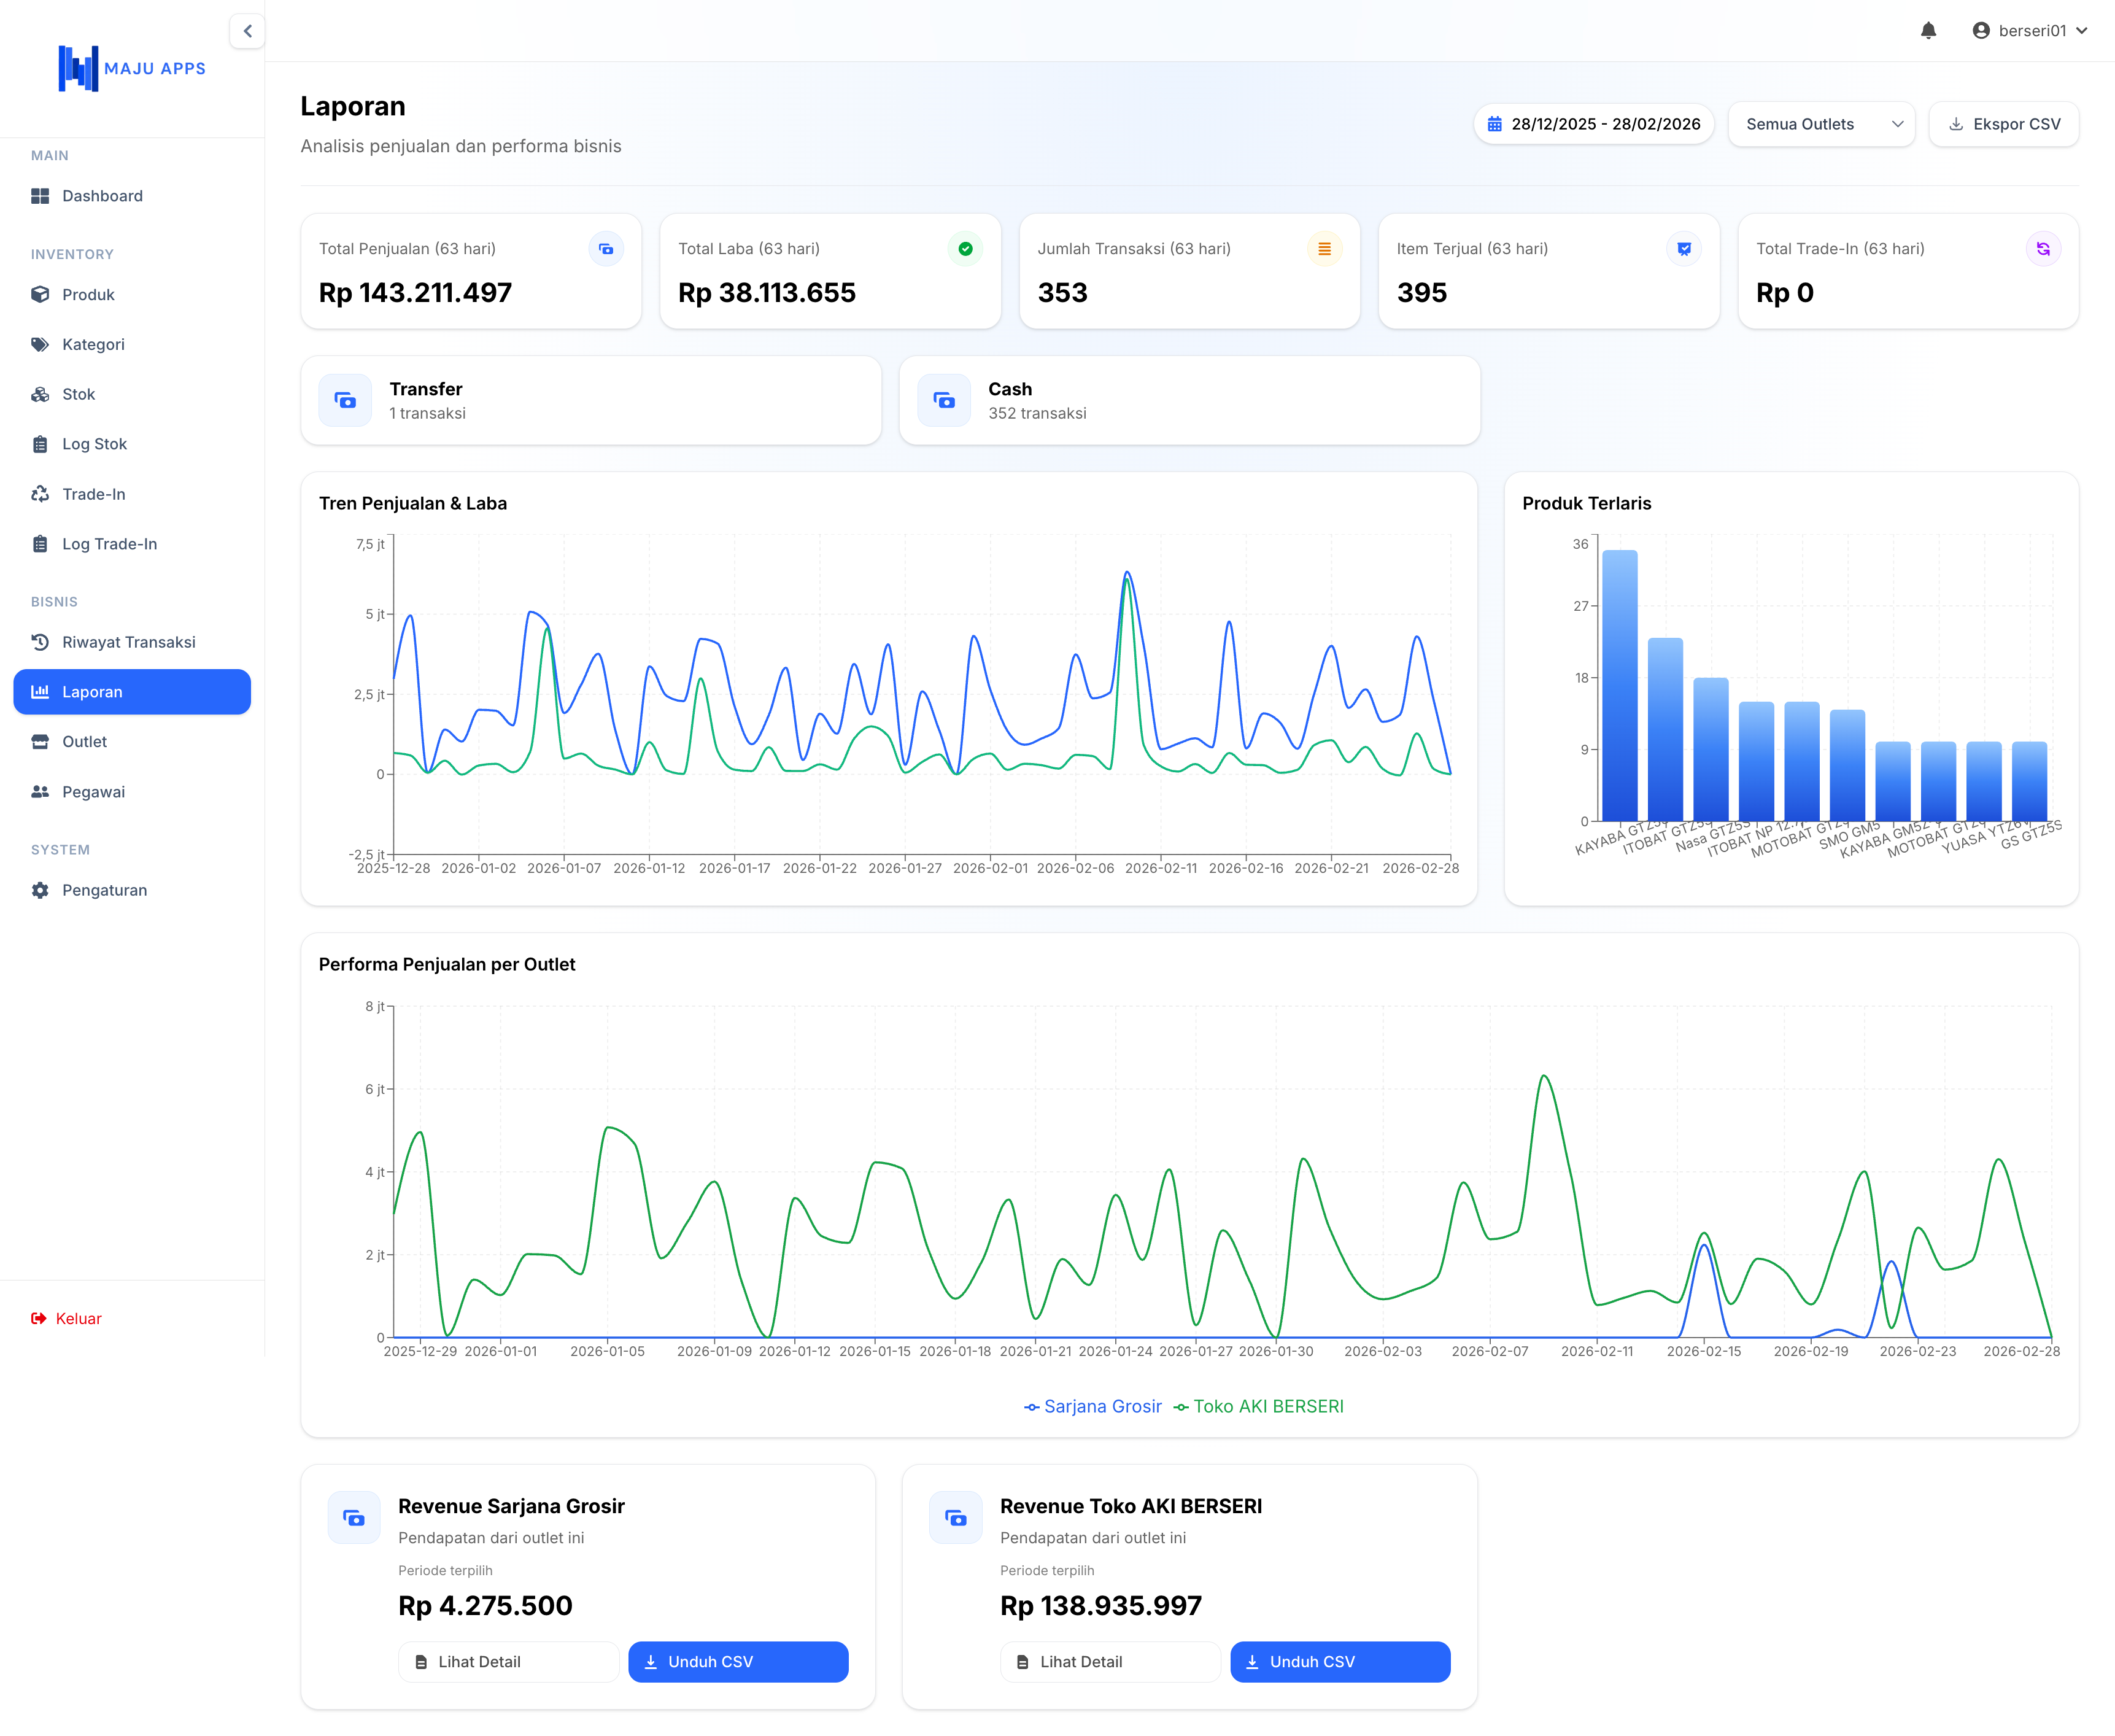Click the Pengaturan gear icon
Viewport: 2115px width, 1736px height.
click(x=40, y=890)
